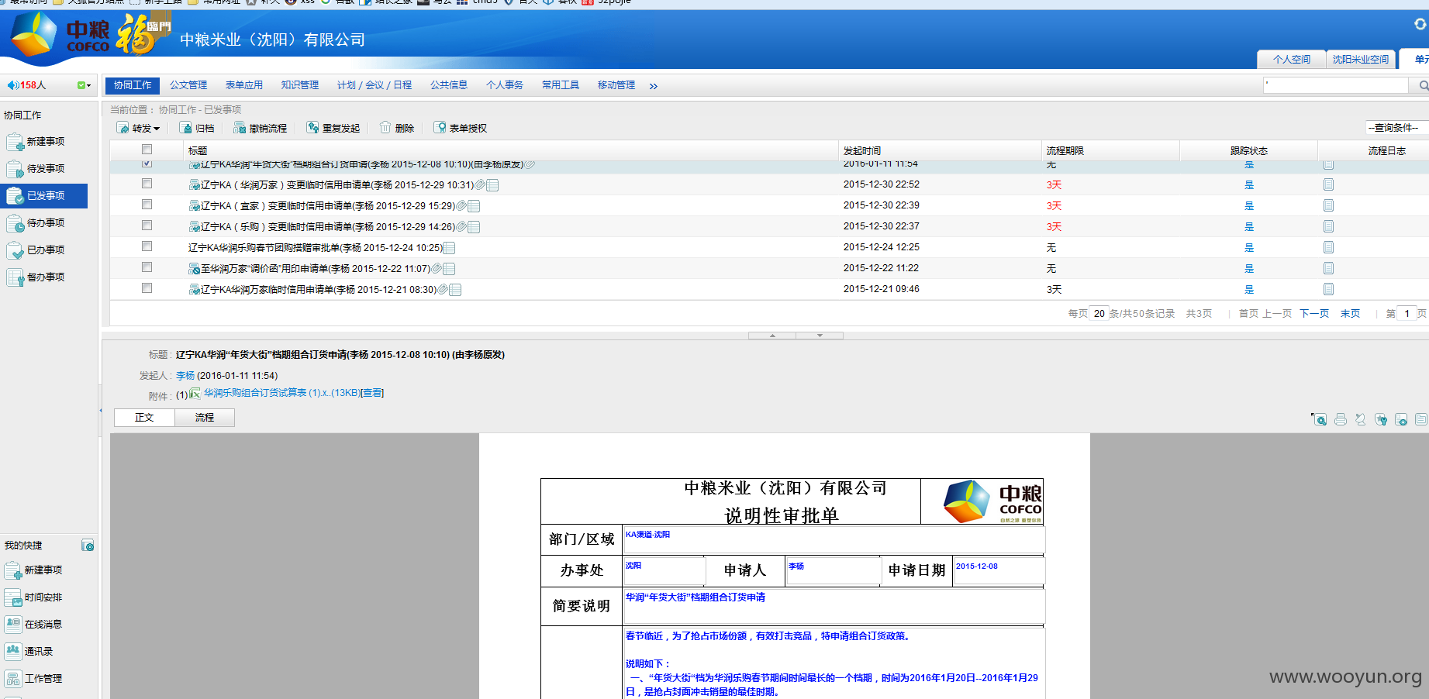Click the 表单授权 toolbar button

461,128
